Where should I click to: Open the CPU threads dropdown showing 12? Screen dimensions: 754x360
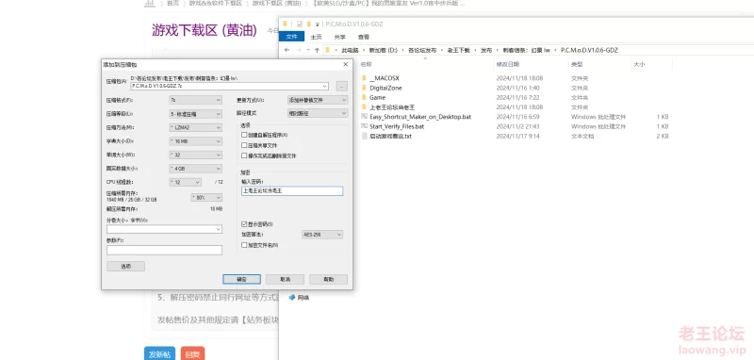pyautogui.click(x=185, y=182)
